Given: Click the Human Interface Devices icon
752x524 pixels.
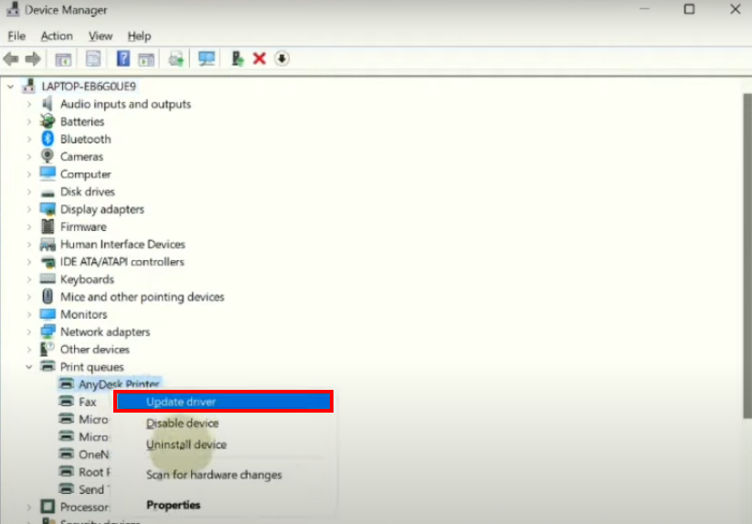Looking at the screenshot, I should [48, 245].
